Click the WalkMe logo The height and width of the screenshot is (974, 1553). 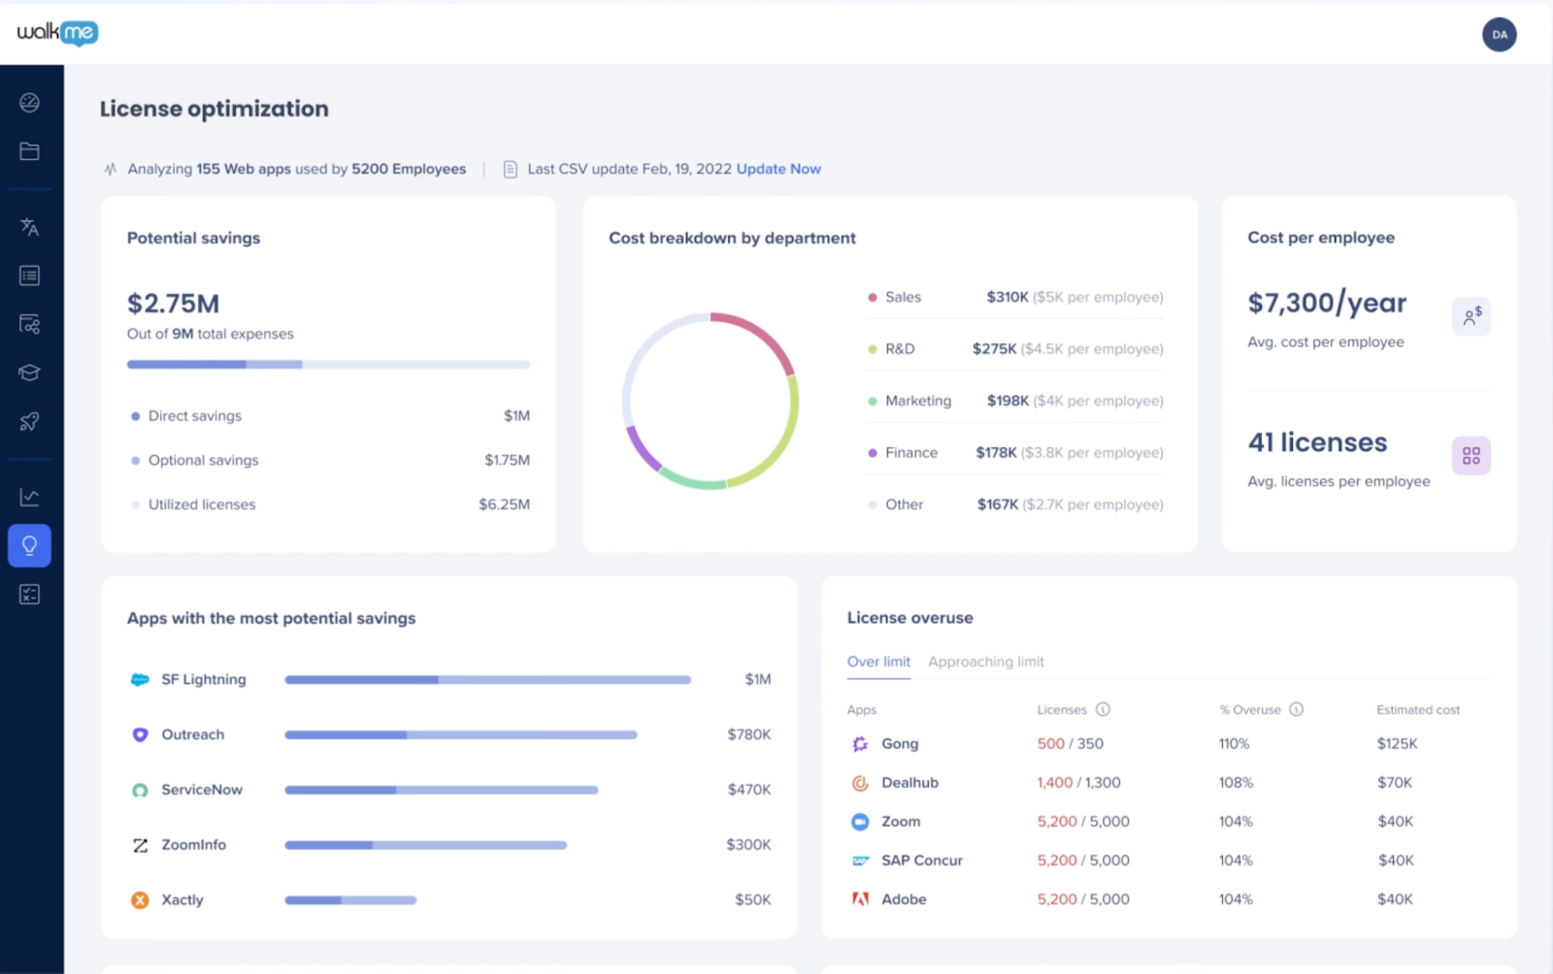[x=55, y=33]
